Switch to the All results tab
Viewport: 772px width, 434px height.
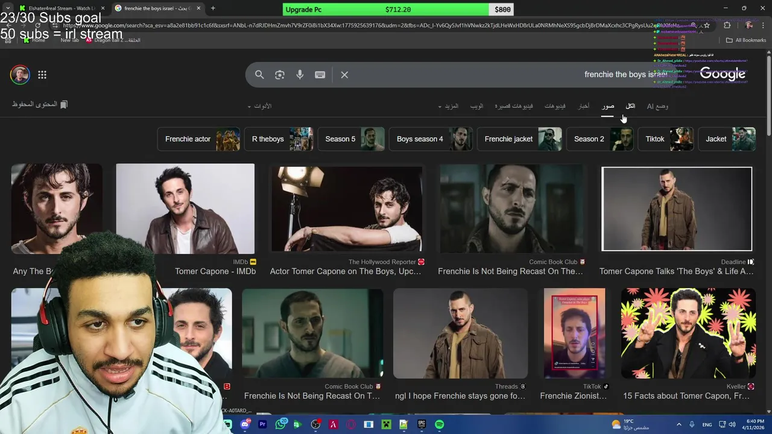(x=630, y=106)
